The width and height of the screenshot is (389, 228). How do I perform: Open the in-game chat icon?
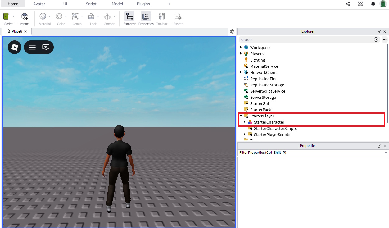point(46,47)
